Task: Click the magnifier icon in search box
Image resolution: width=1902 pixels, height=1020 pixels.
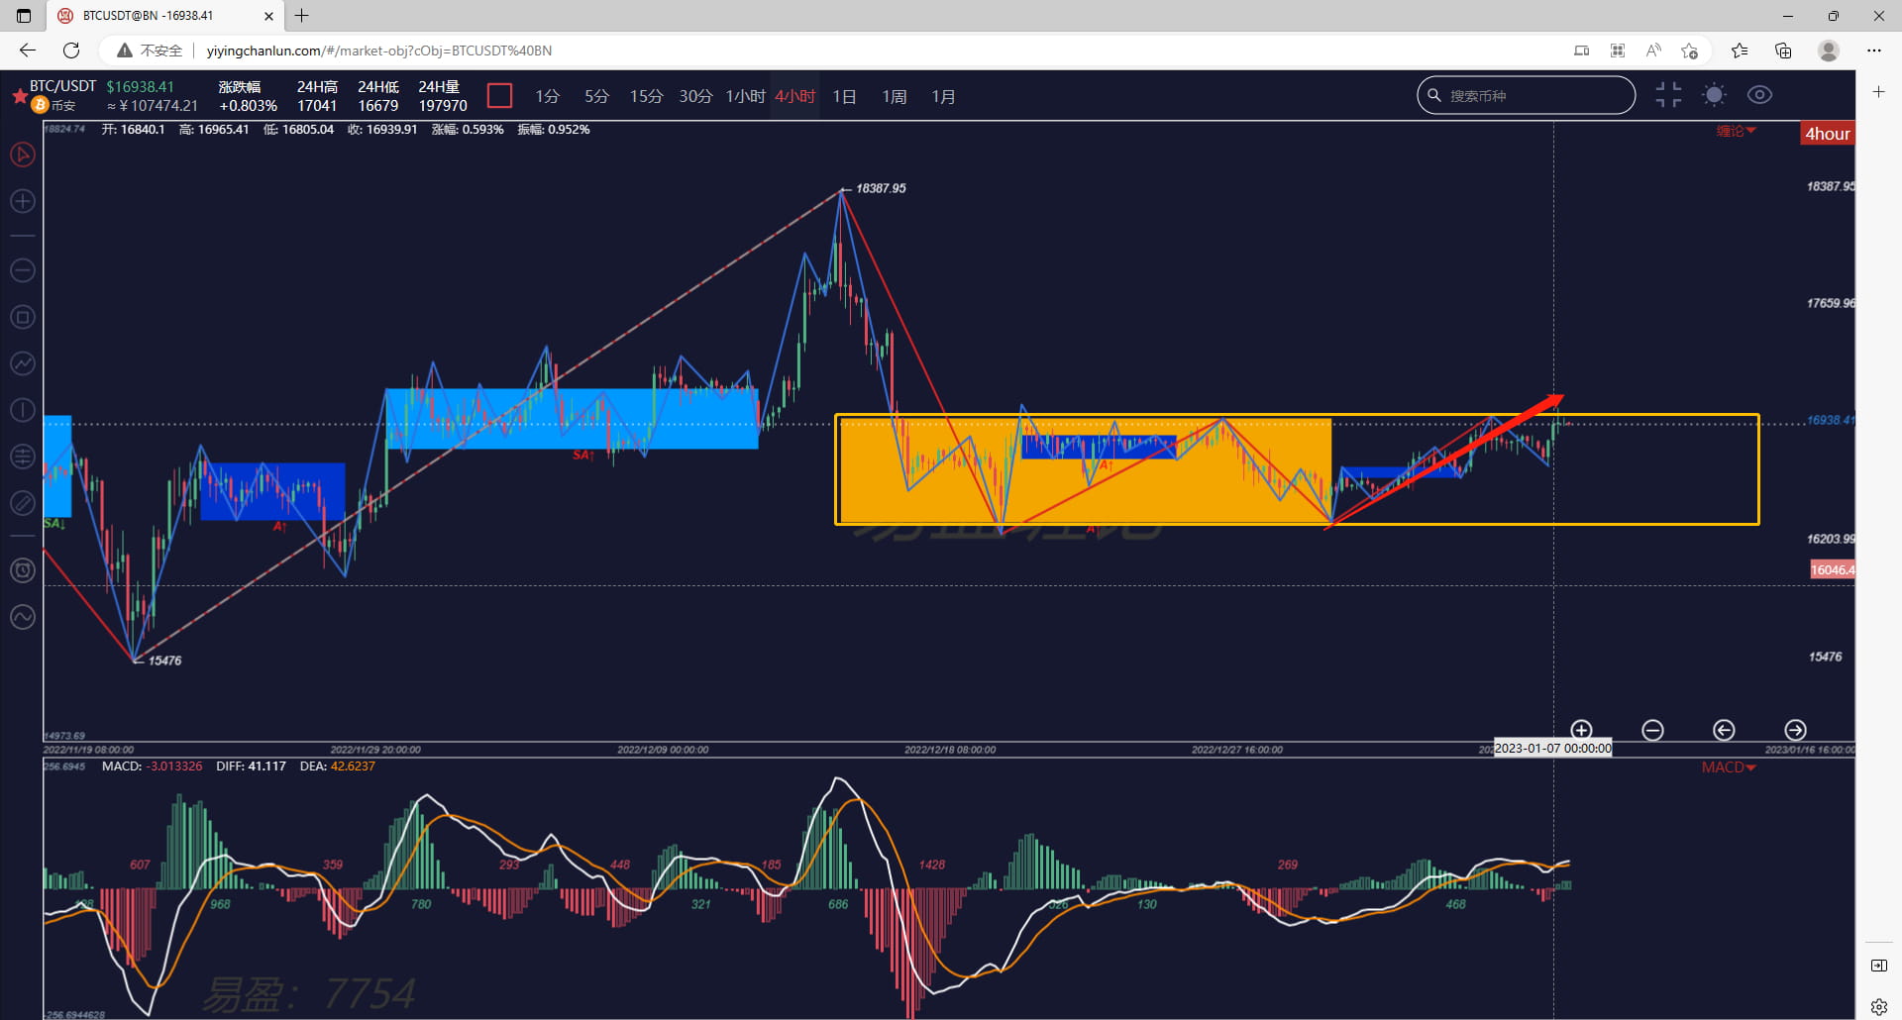Action: click(x=1433, y=95)
